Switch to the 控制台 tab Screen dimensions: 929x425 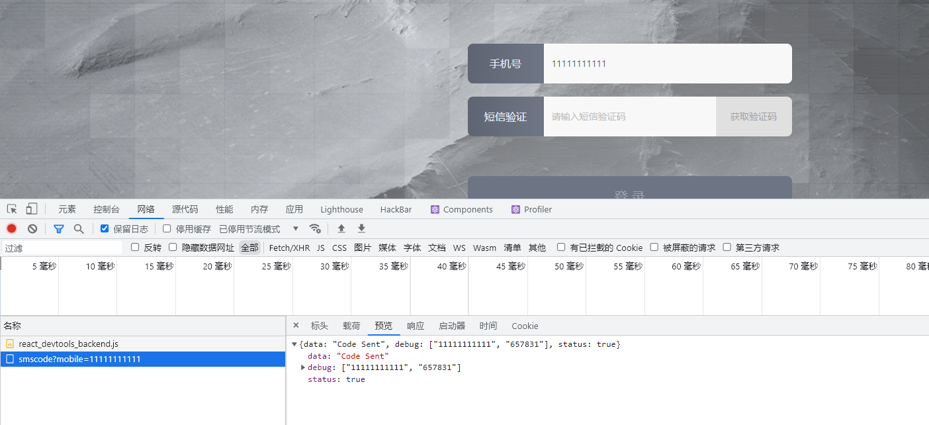(107, 209)
